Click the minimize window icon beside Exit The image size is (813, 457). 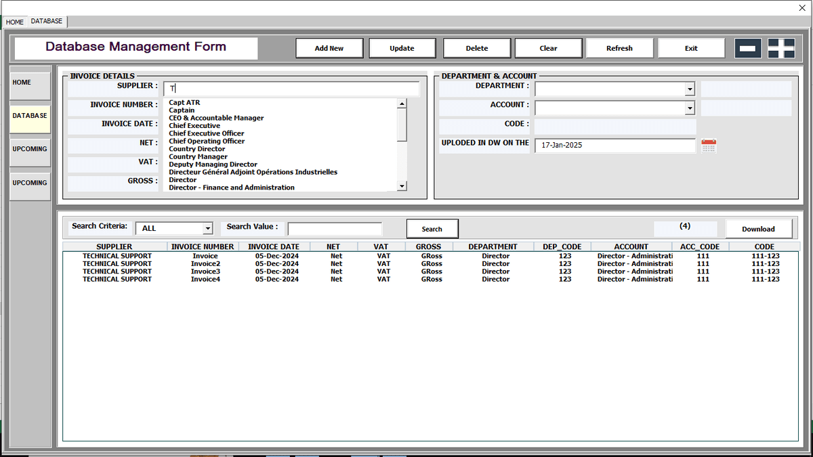749,47
